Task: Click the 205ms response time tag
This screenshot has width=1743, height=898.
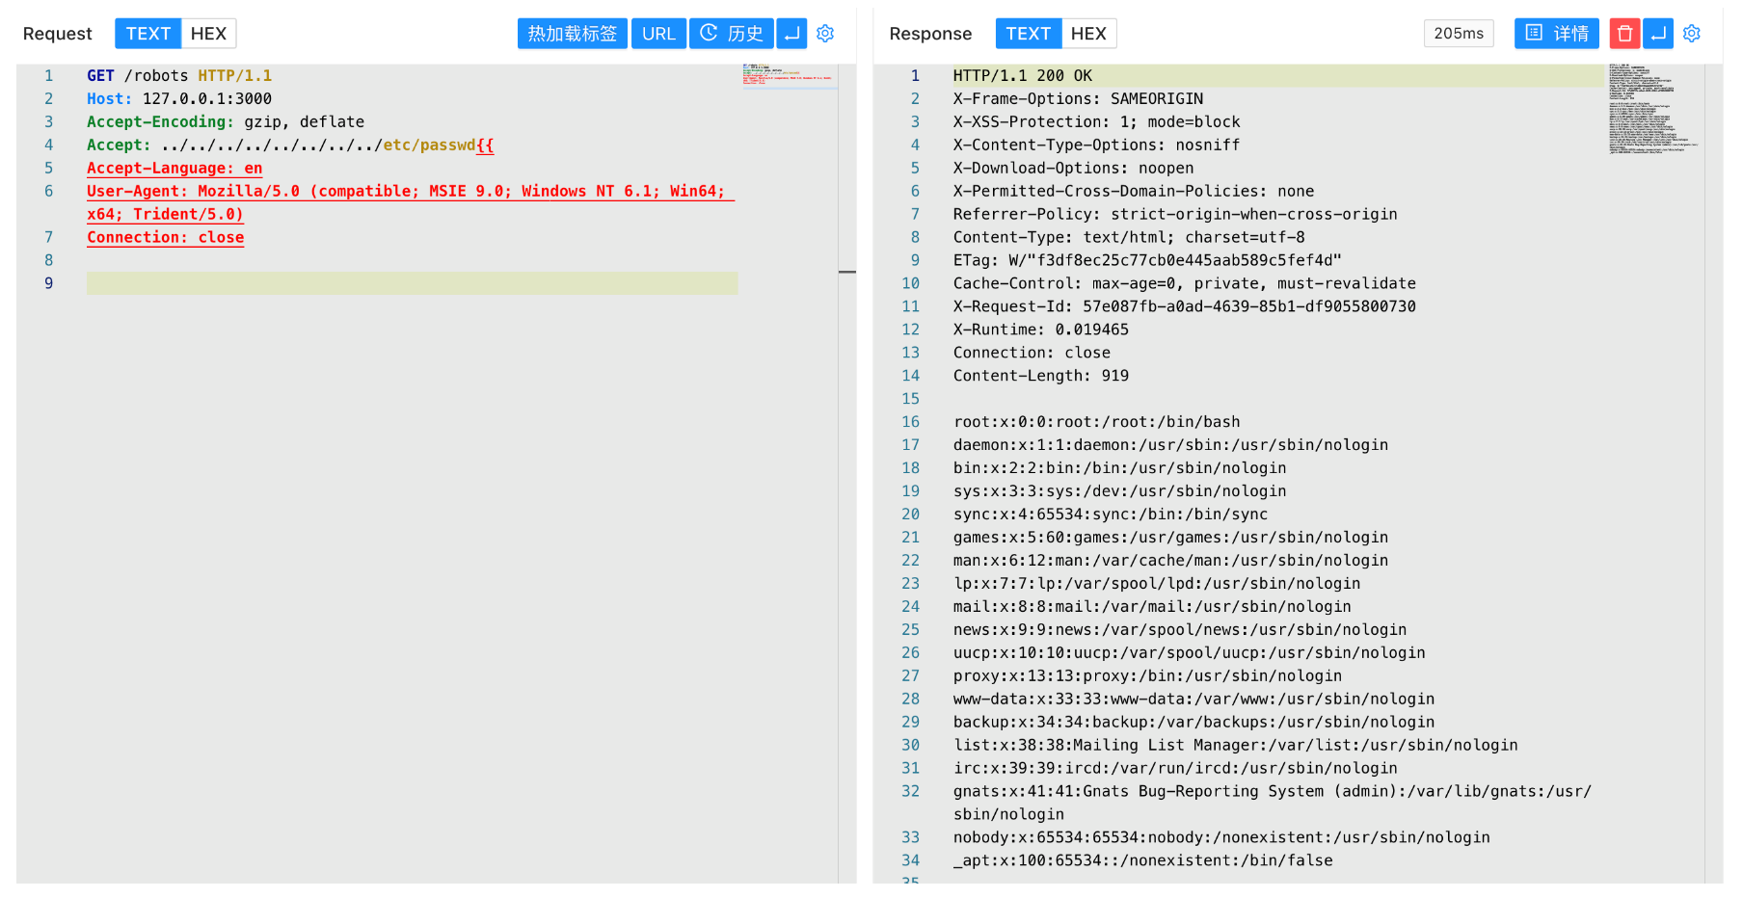Action: 1458,34
